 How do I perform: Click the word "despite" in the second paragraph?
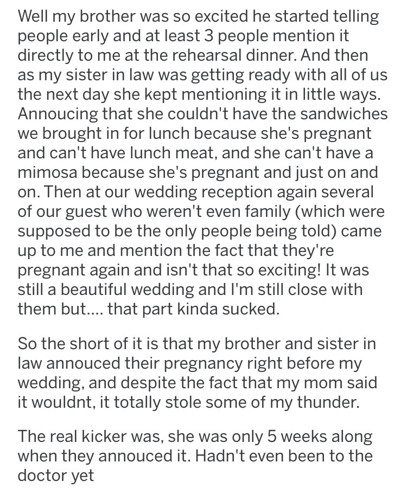pos(148,383)
